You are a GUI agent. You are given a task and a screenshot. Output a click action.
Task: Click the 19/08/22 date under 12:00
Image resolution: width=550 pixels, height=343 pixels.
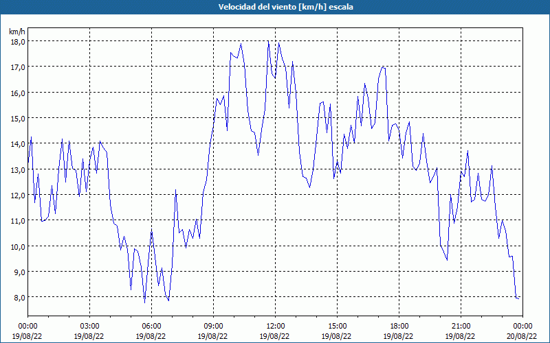[x=274, y=336]
